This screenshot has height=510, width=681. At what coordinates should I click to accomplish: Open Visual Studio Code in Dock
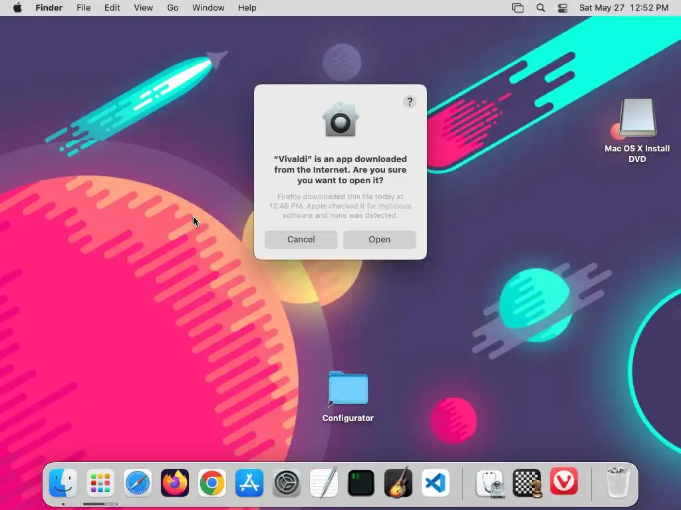click(x=436, y=483)
